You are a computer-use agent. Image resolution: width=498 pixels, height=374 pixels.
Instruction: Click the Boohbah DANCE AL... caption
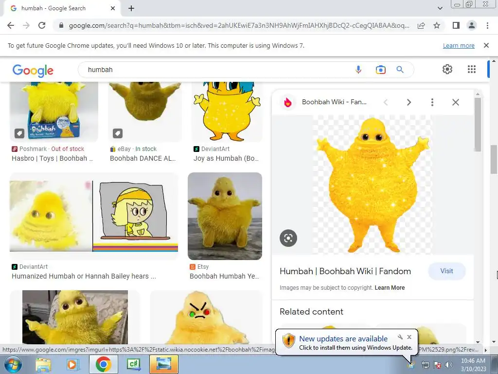point(142,158)
